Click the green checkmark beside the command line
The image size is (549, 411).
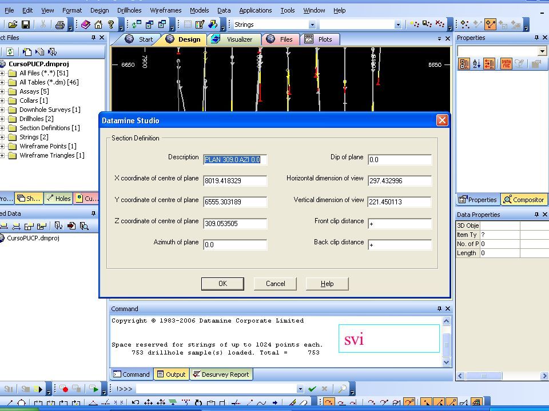click(x=312, y=389)
